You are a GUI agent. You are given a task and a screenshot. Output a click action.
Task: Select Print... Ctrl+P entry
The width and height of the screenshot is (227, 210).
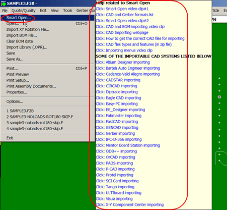pos(48,69)
